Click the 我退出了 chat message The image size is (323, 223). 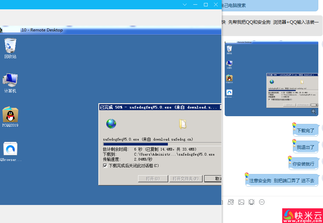(x=306, y=147)
